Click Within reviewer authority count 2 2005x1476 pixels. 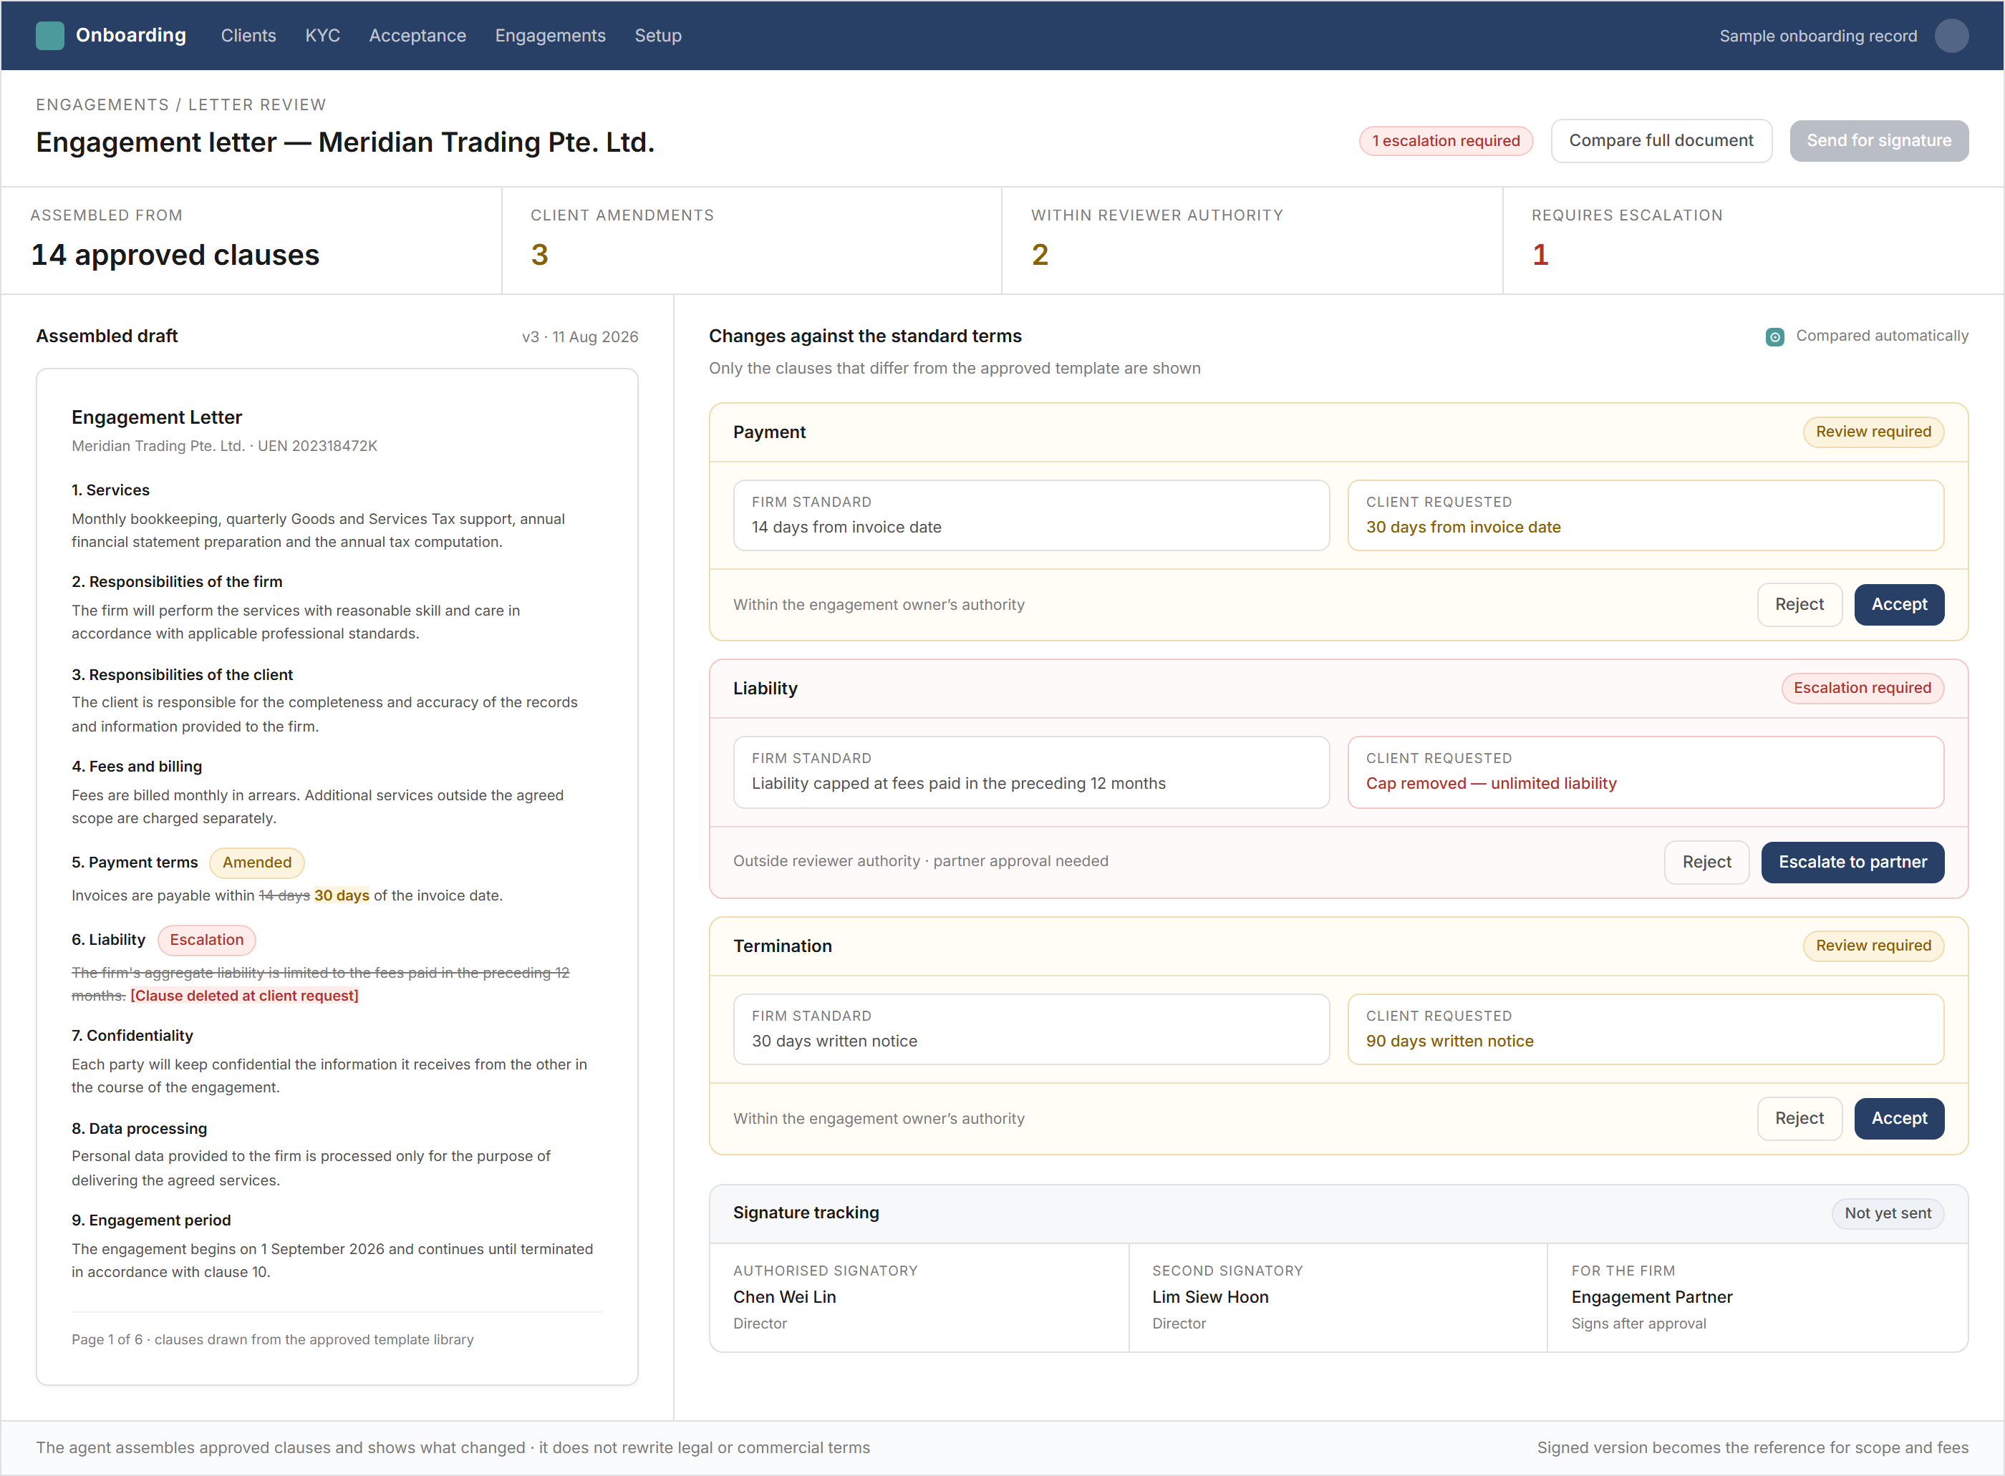pos(1040,255)
